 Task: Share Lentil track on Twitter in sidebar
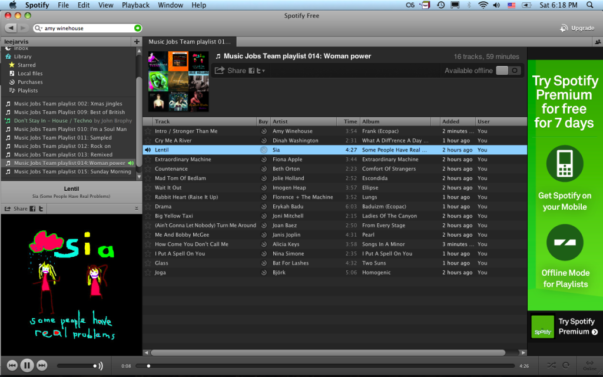pos(41,209)
